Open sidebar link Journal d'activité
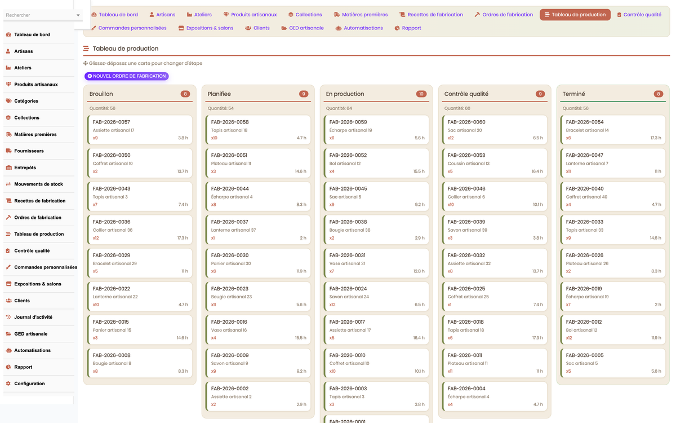 [x=39, y=318]
